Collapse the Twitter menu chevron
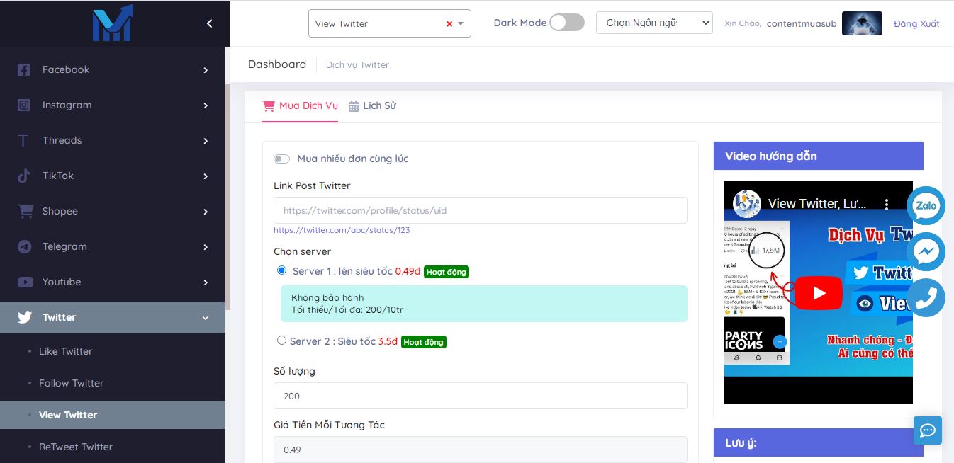The image size is (954, 463). [206, 318]
